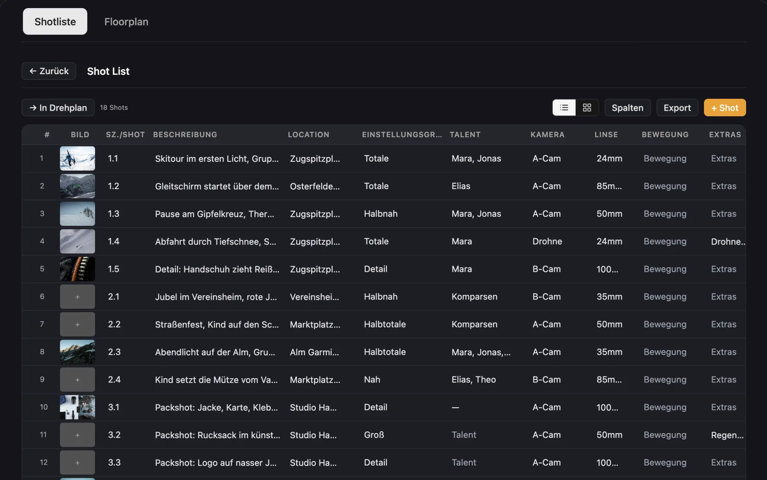Edit Talent placeholder for shot 3.2
Viewport: 767px width, 480px height.
(x=464, y=435)
